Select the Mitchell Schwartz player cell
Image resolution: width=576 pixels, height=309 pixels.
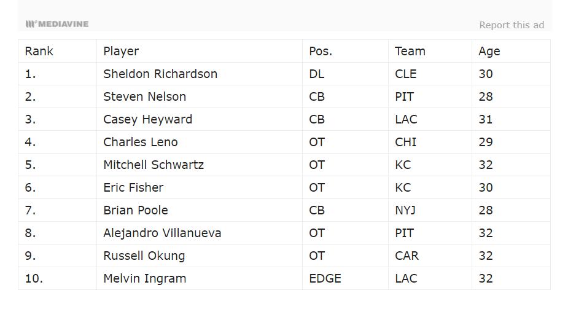pyautogui.click(x=154, y=165)
